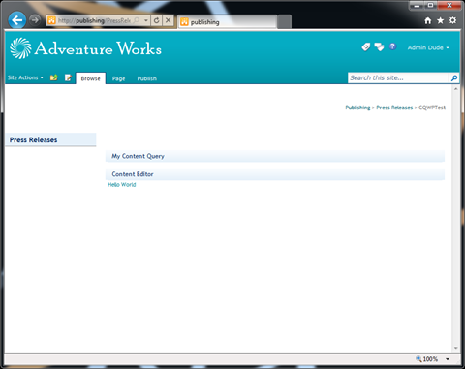
Task: Click the Adventure Works logo
Action: (85, 48)
